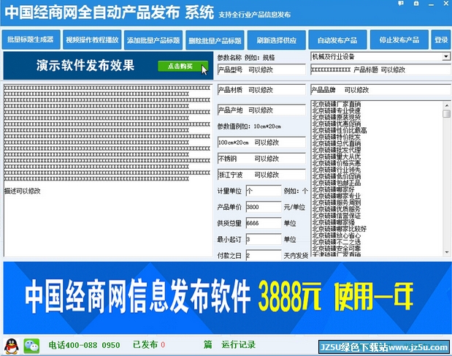Screen dimensions: 452x356
Task: Select the Beijing title ending 优质服务
Action: click(x=337, y=209)
